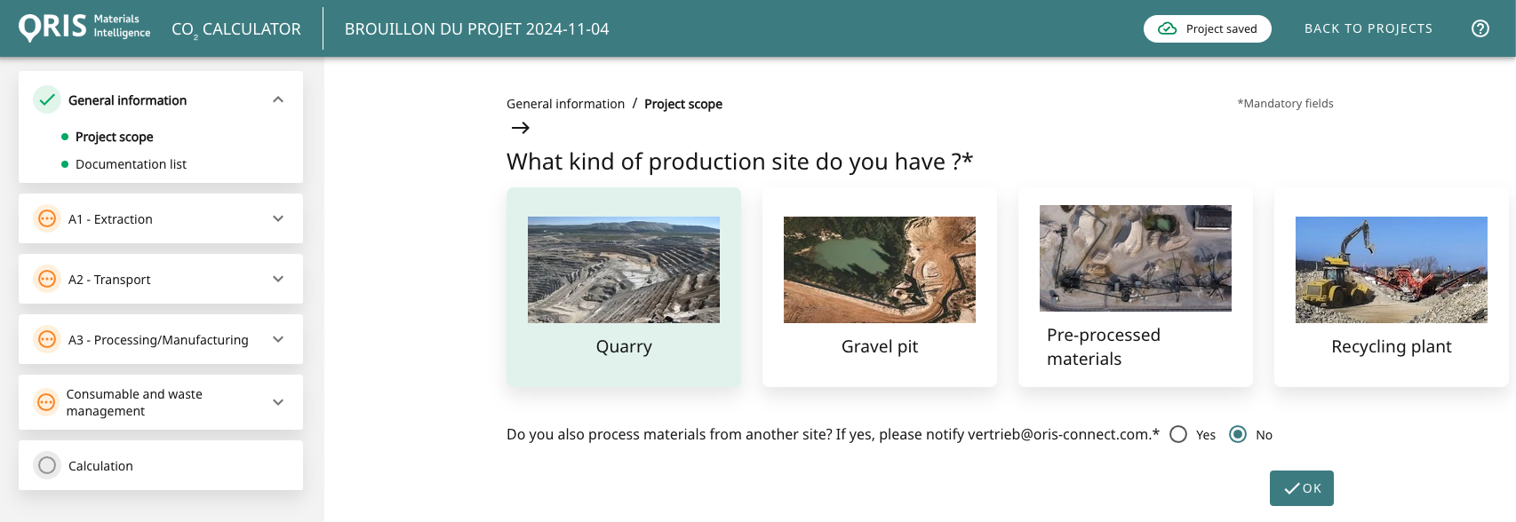The width and height of the screenshot is (1516, 522).
Task: Select the No radio button
Action: pos(1238,434)
